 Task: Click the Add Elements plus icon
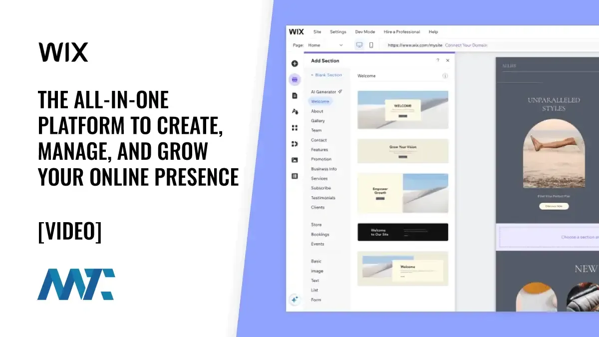pyautogui.click(x=295, y=63)
